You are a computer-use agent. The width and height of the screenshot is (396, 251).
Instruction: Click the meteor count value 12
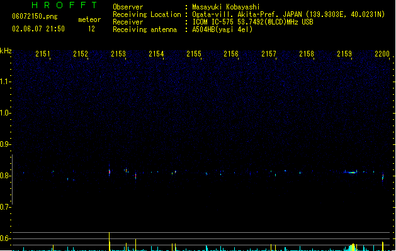(91, 29)
